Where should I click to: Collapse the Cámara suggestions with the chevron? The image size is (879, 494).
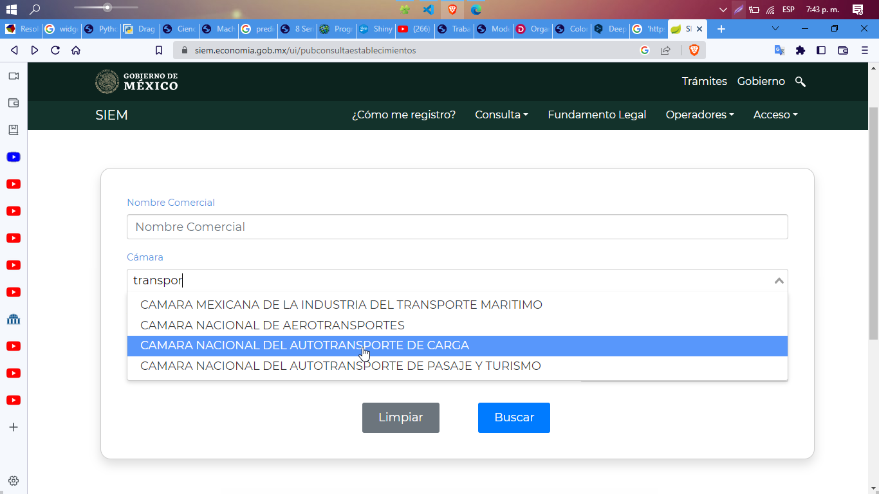pos(778,280)
